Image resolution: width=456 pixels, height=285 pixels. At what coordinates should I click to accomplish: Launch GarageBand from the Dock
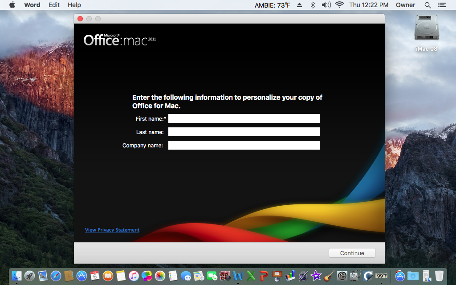(329, 275)
